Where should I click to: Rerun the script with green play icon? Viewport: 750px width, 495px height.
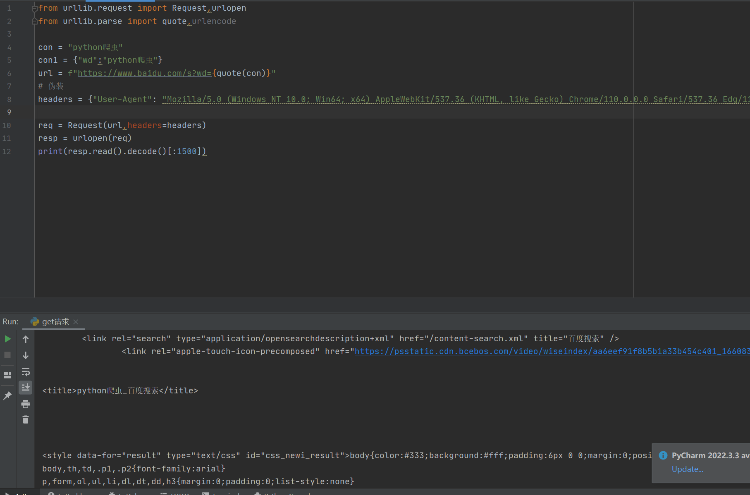tap(7, 339)
